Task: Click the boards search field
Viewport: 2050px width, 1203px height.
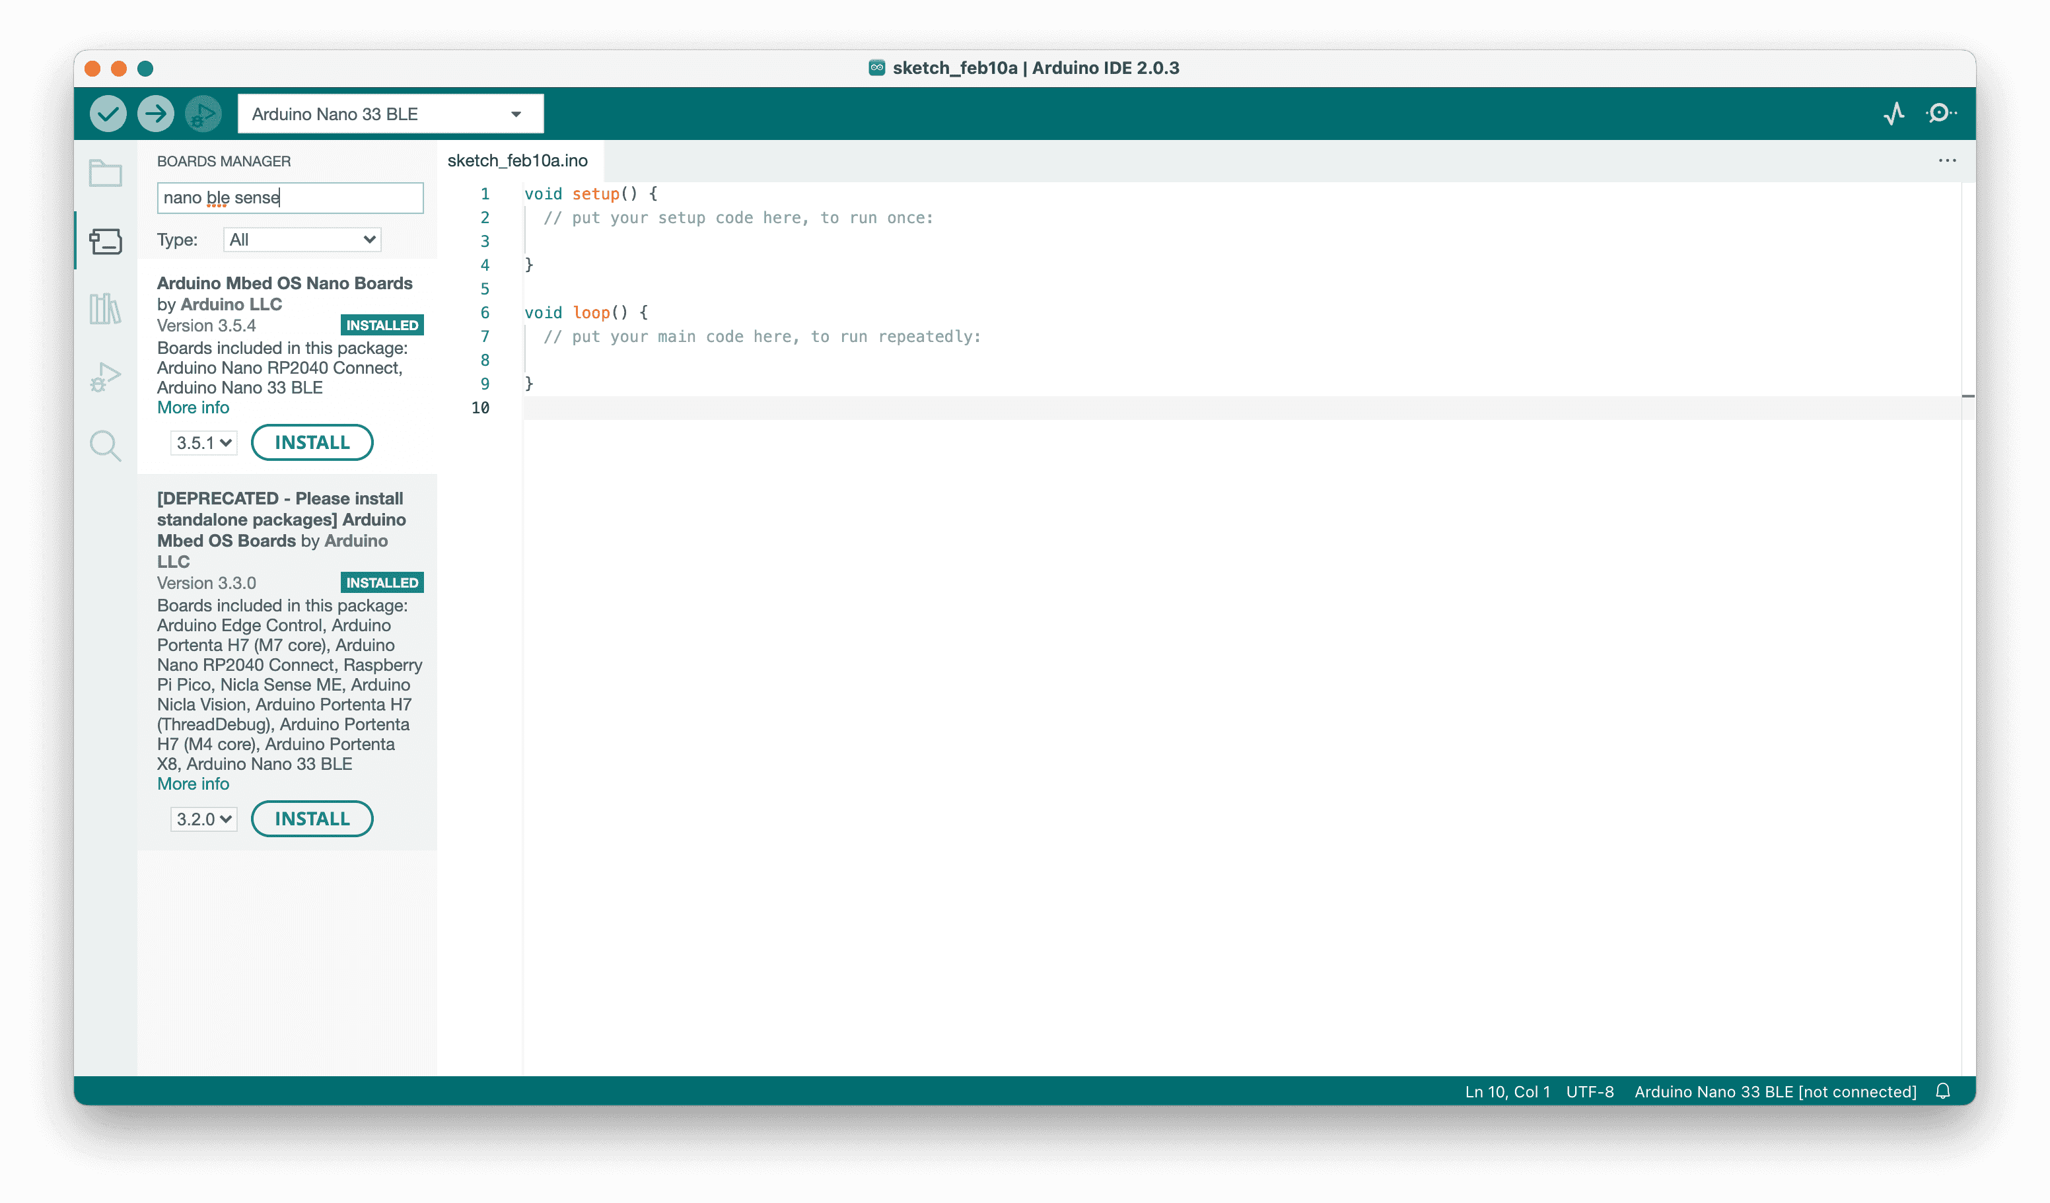Action: click(x=290, y=197)
